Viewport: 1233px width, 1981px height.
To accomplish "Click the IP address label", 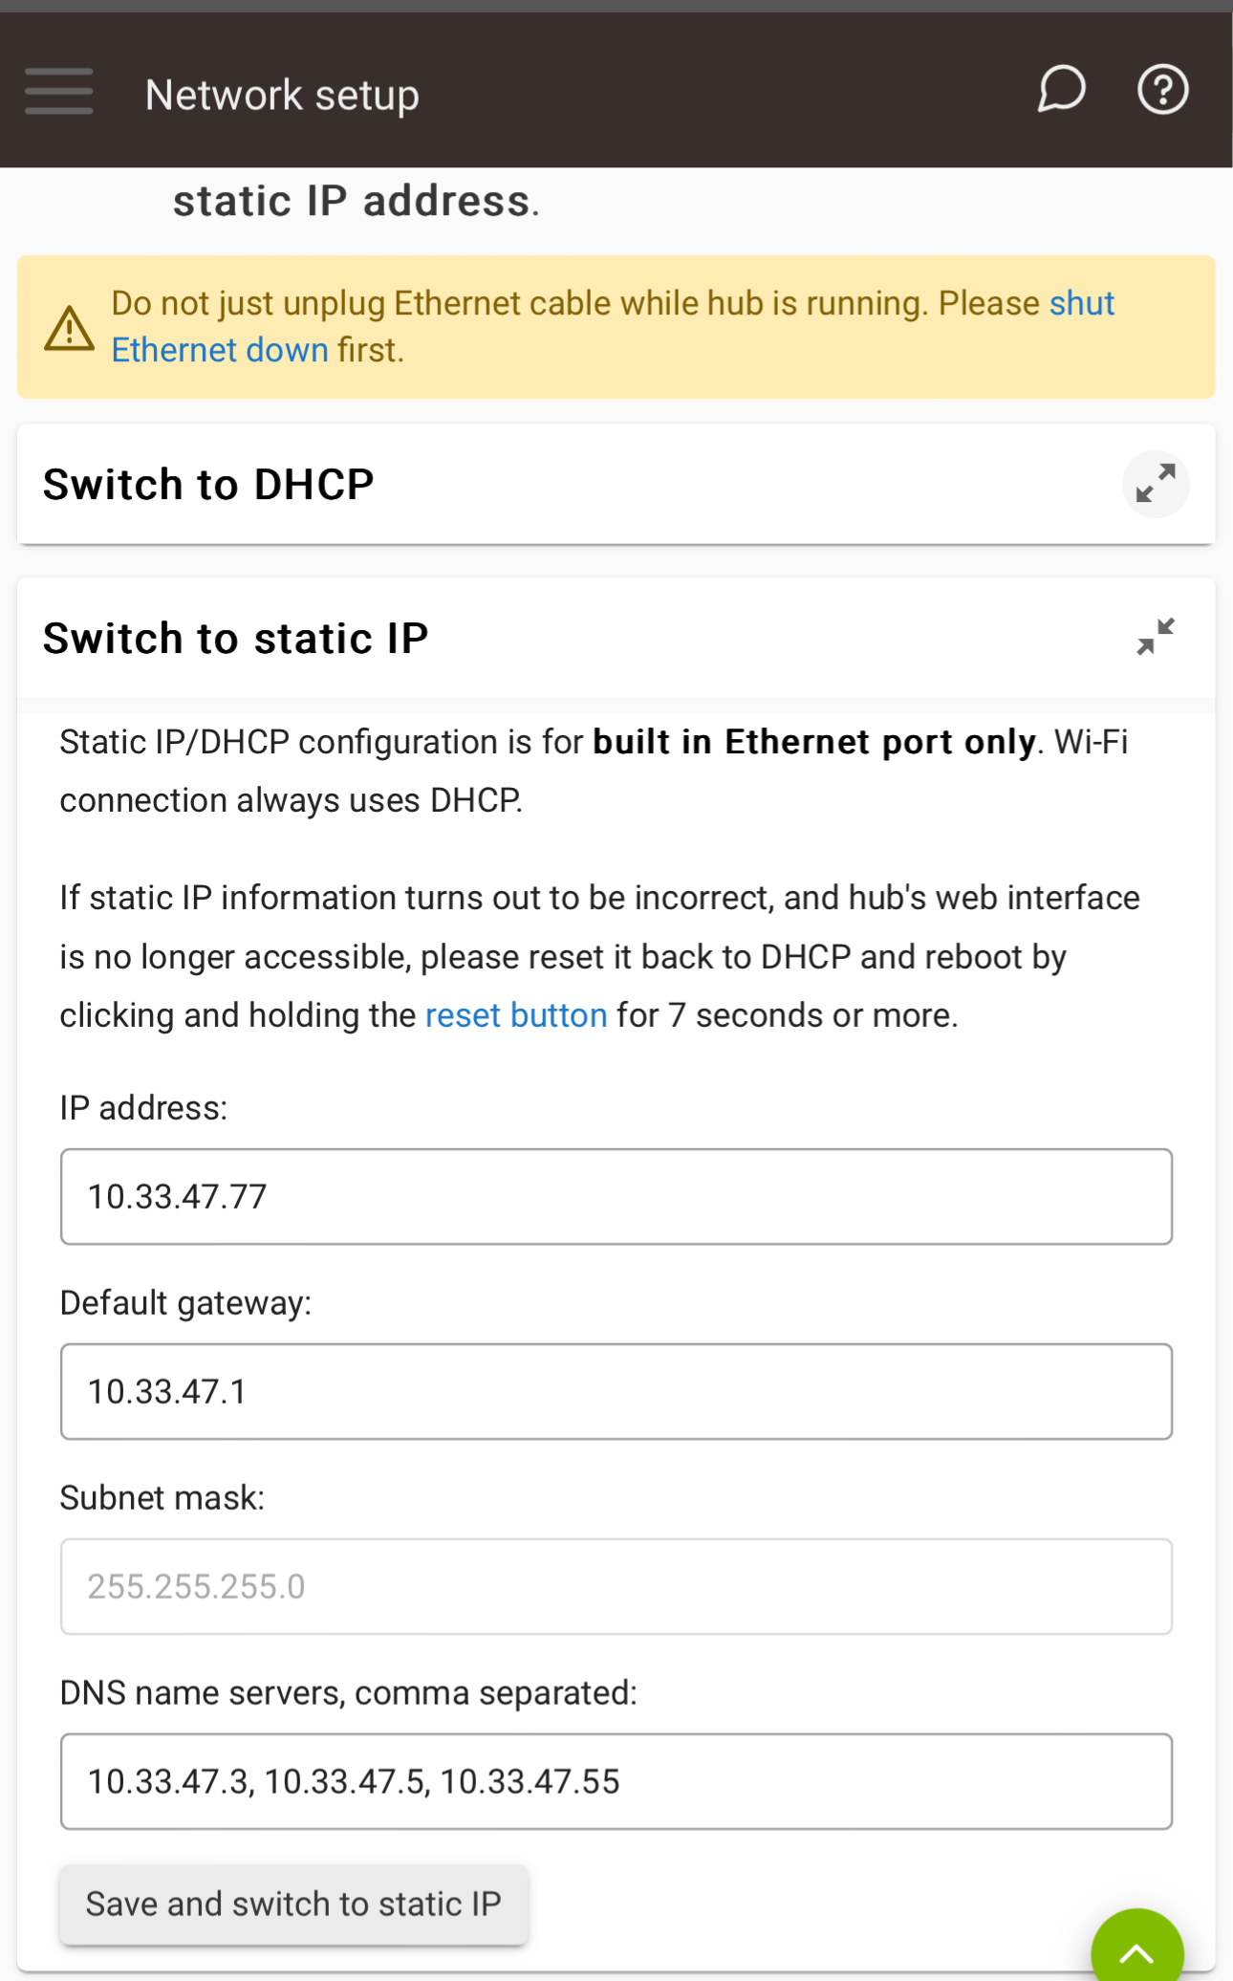I will point(143,1108).
